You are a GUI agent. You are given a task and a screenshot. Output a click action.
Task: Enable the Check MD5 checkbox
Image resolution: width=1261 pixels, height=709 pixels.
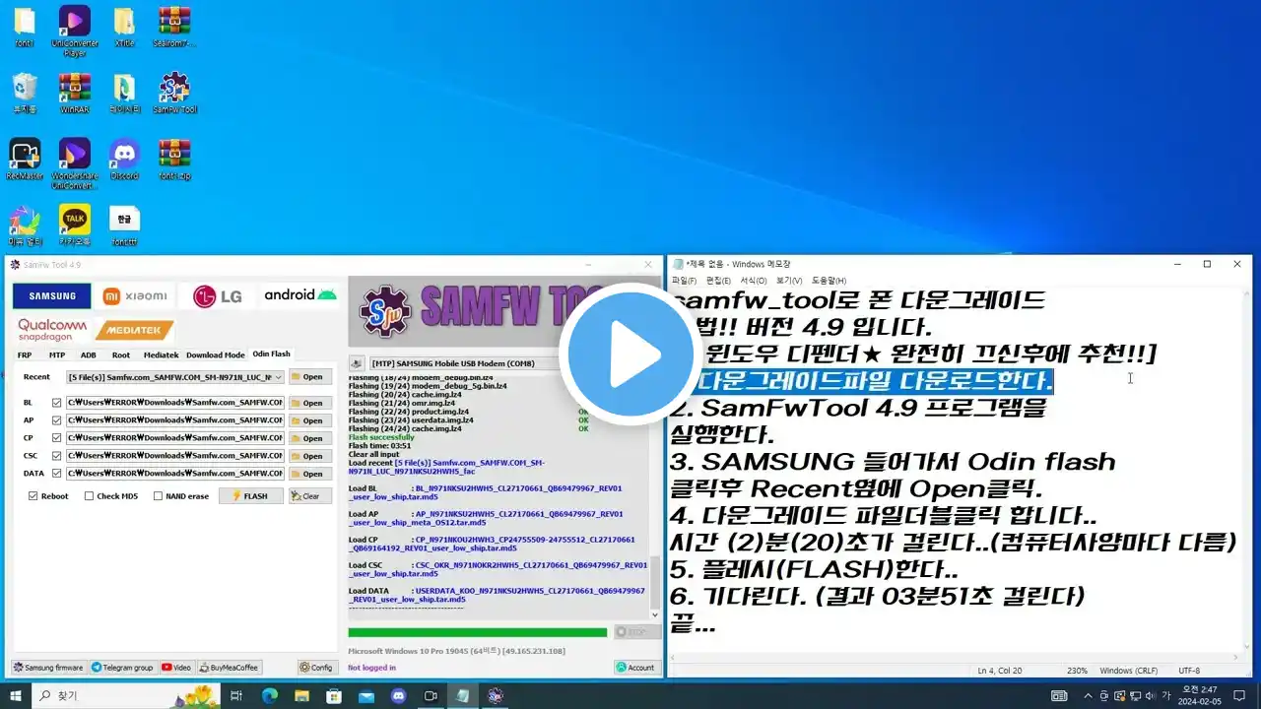[x=90, y=496]
